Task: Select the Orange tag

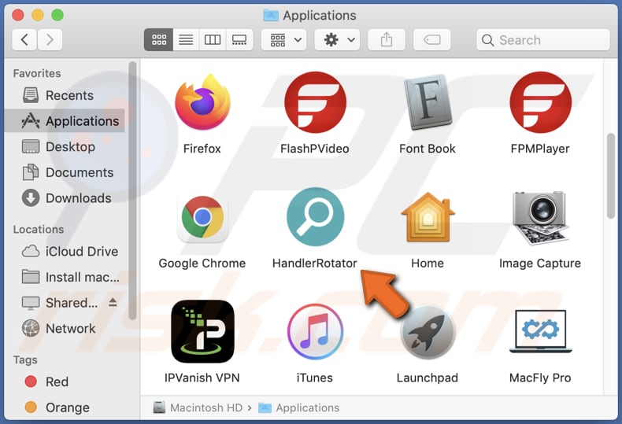Action: (x=65, y=407)
